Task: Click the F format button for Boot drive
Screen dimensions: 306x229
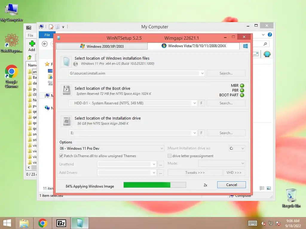Action: (201, 103)
